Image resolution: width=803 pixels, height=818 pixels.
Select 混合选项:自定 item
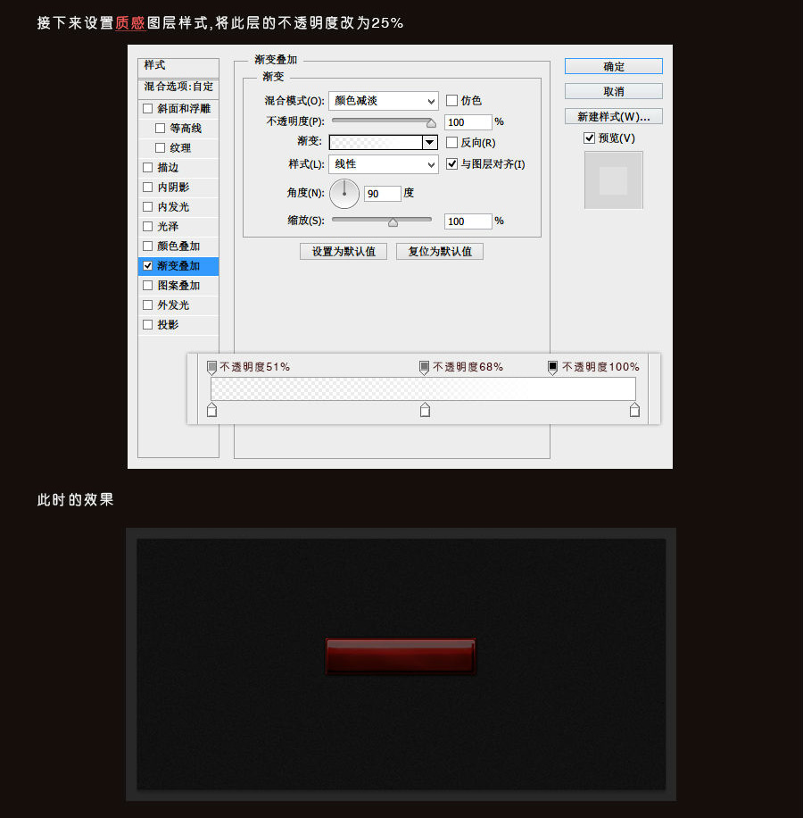click(178, 88)
